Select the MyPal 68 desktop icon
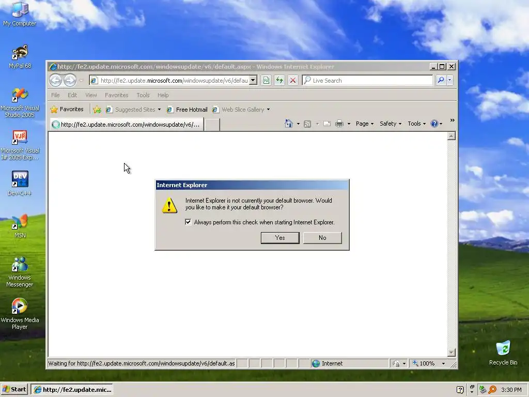 (x=20, y=56)
